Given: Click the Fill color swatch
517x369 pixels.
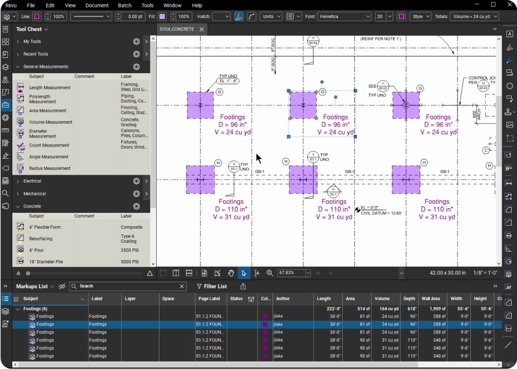Looking at the screenshot, I should pyautogui.click(x=162, y=16).
